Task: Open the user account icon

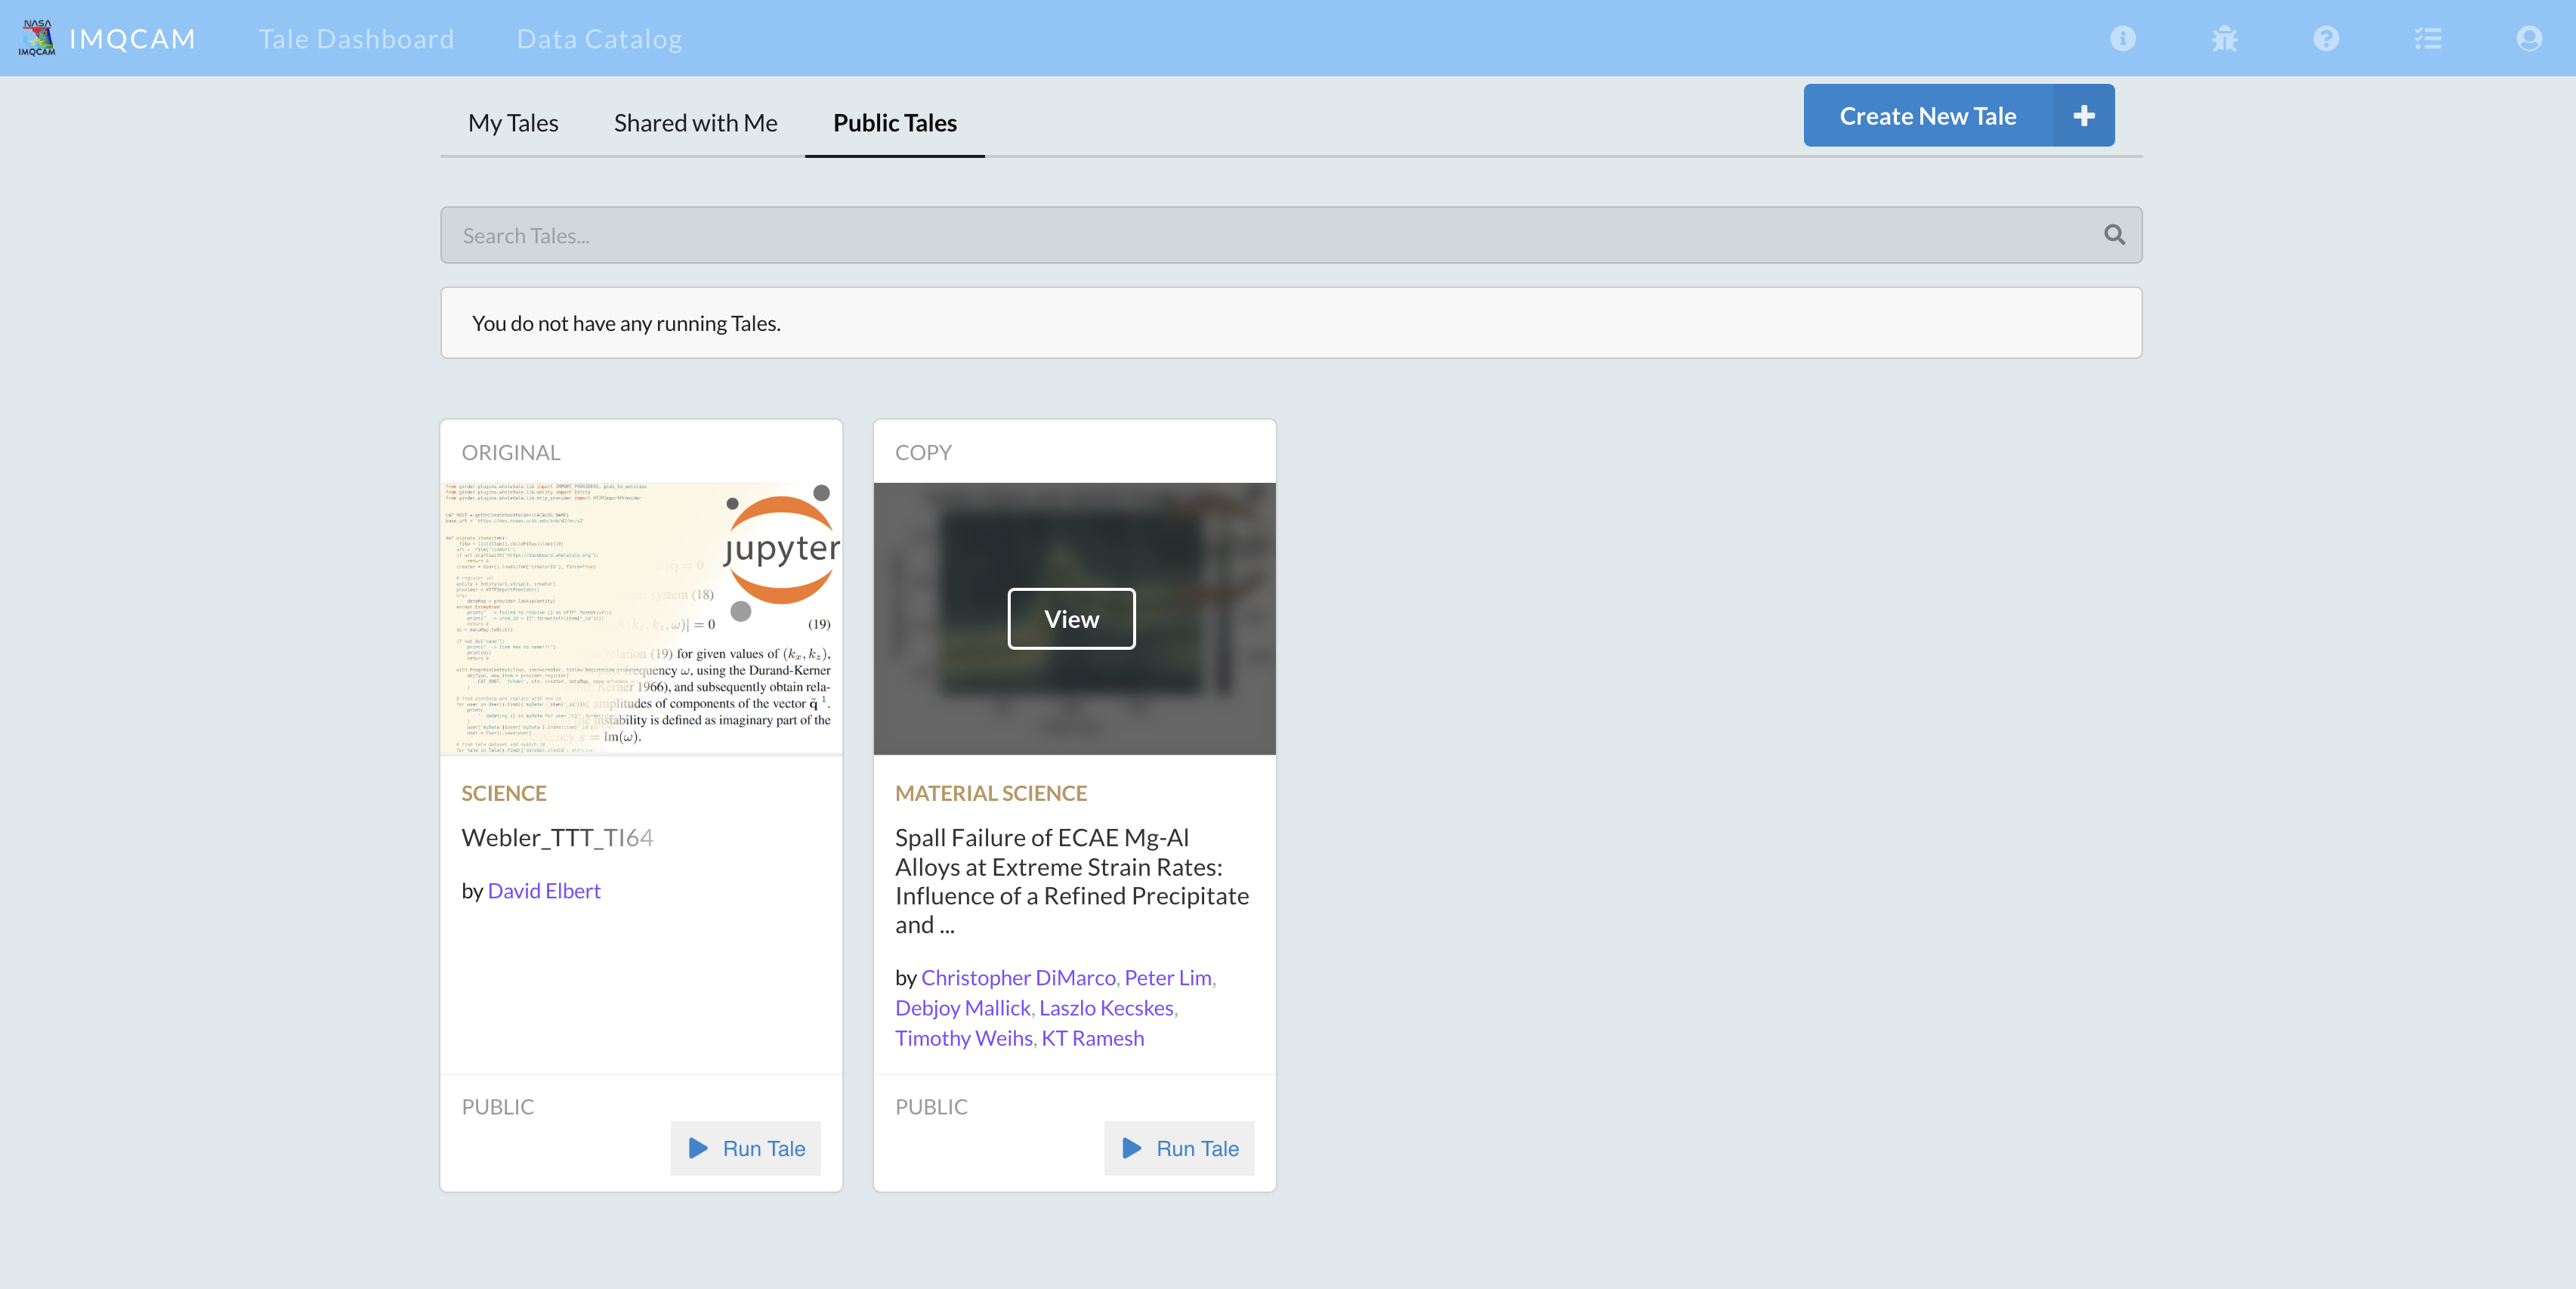Action: (2529, 38)
